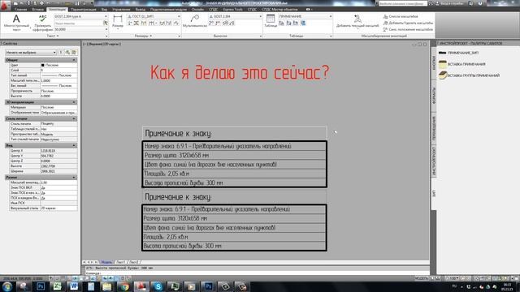
Task: Click the red heading "Как я делаю это сейчас?"
Action: pyautogui.click(x=240, y=72)
